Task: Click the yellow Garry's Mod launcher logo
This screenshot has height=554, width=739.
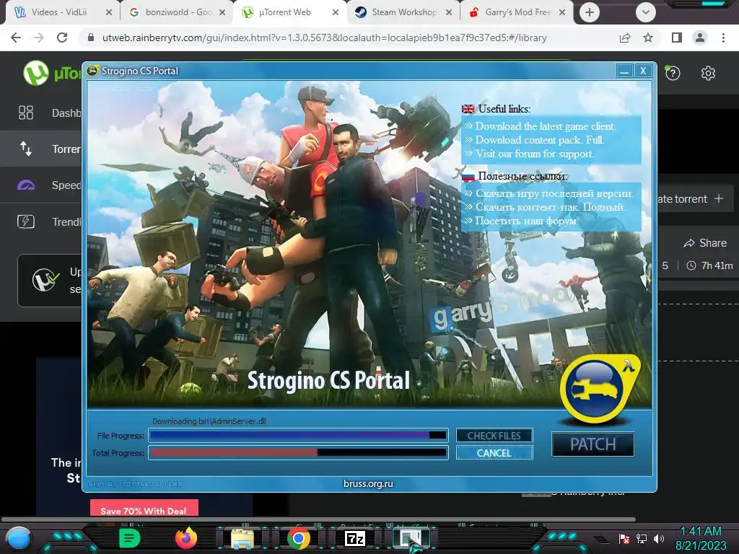Action: pyautogui.click(x=599, y=388)
